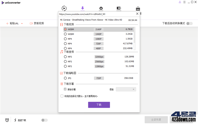Open the Toolbox briefcase icon
The height and width of the screenshot is (125, 198).
(x=138, y=8)
